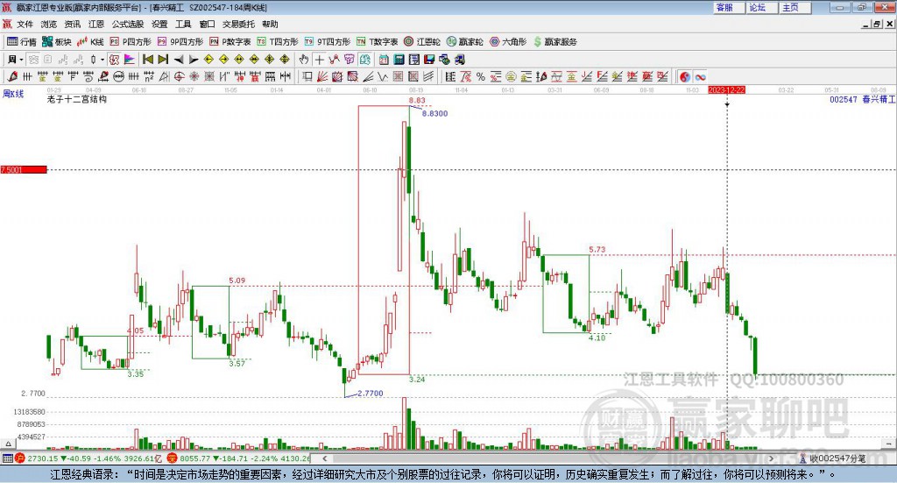Toggle the crosshair cursor tool
Image resolution: width=897 pixels, height=483 pixels.
319,60
